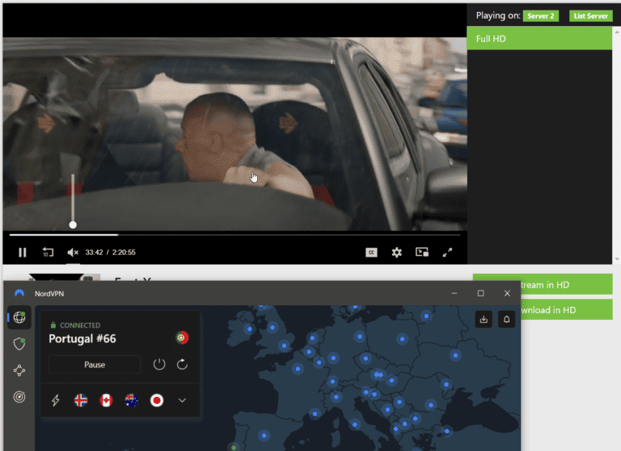Select Ireland server dot on map
This screenshot has height=451, width=621.
coord(250,329)
